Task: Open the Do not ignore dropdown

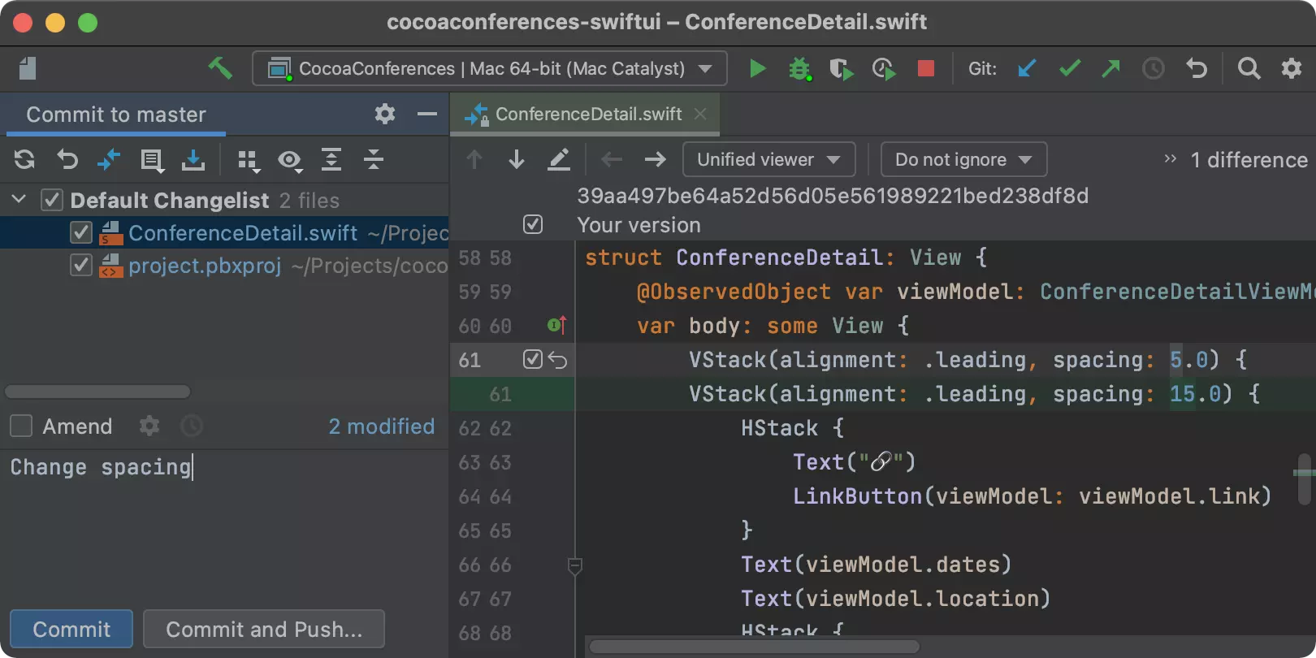Action: [x=963, y=160]
